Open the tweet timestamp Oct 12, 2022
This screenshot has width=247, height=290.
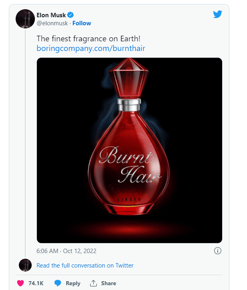click(67, 251)
